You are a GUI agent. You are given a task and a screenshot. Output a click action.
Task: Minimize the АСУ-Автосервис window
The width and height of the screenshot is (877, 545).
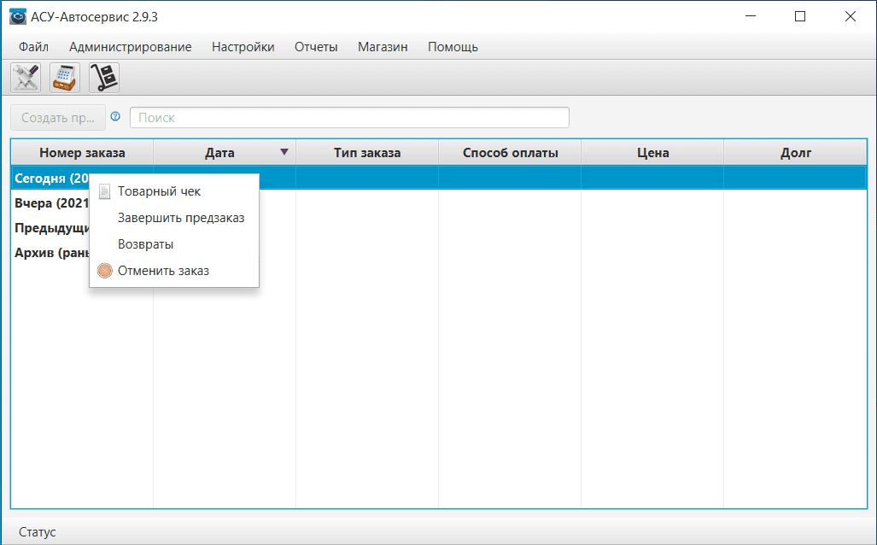pyautogui.click(x=751, y=17)
